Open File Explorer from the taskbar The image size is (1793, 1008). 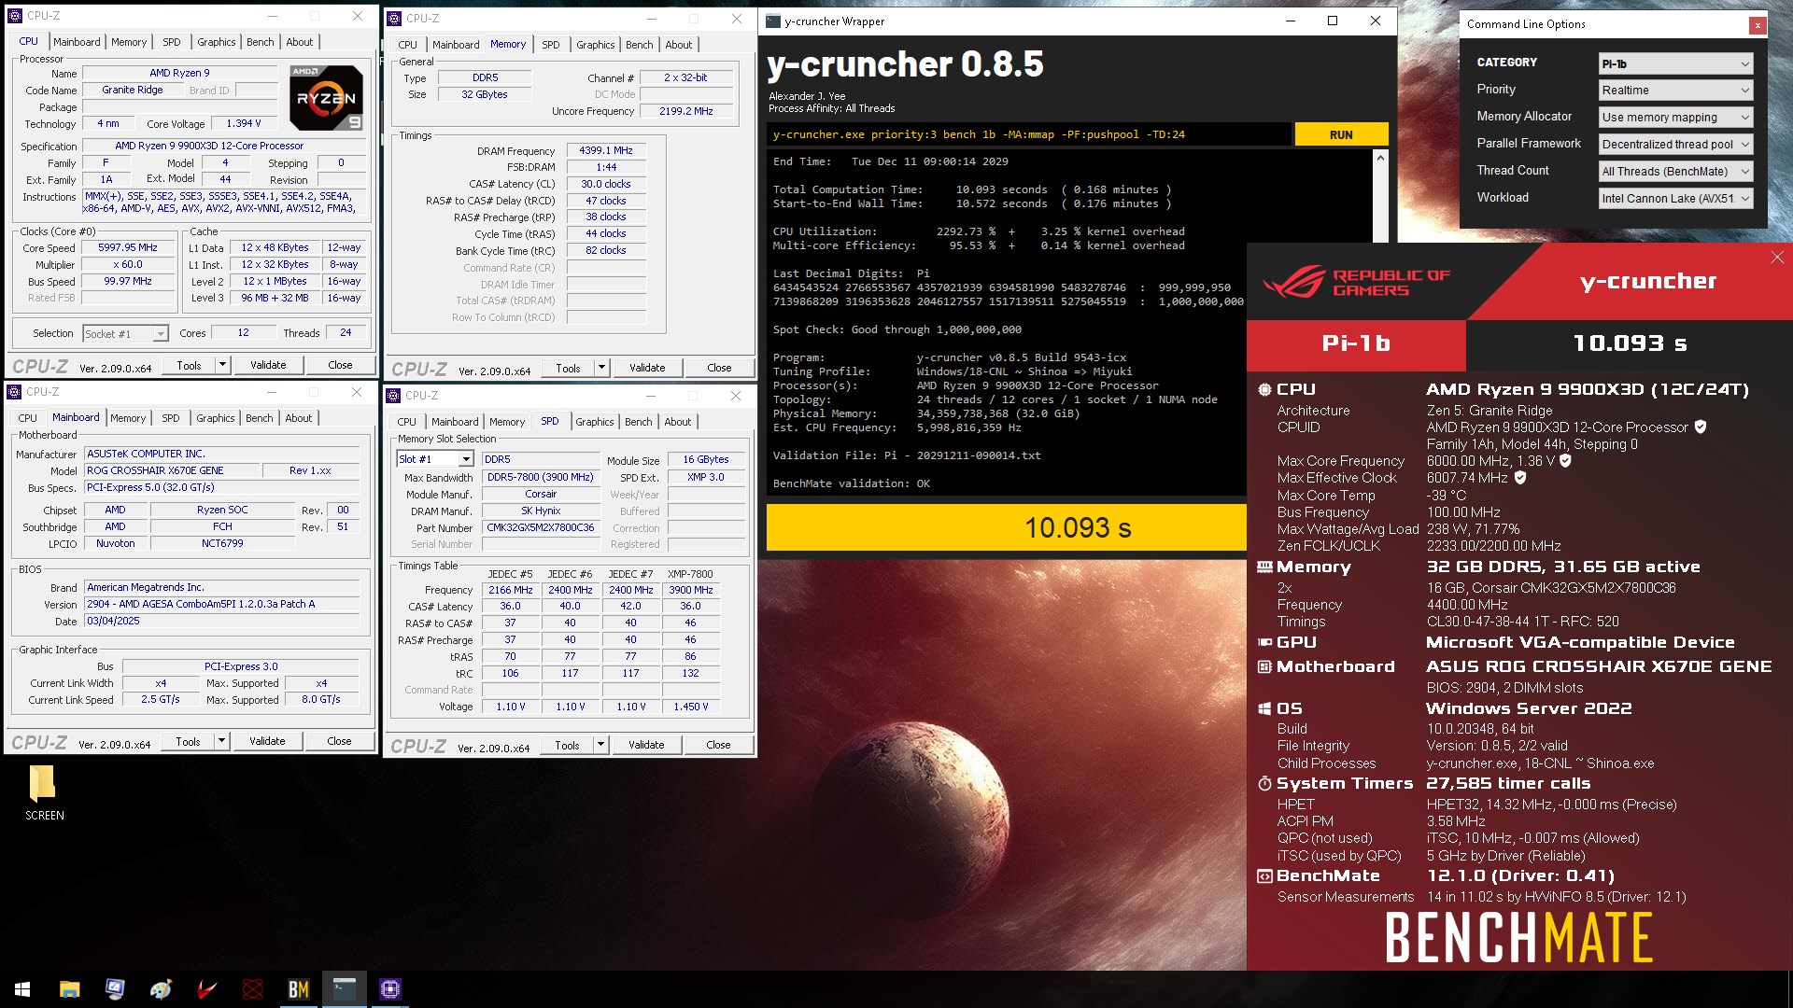click(x=69, y=989)
